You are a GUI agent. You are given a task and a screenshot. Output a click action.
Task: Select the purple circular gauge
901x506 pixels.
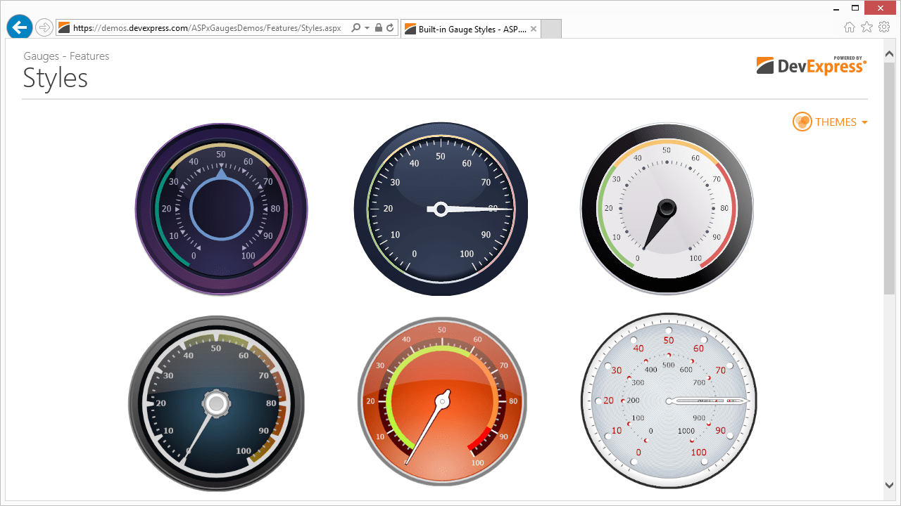pyautogui.click(x=222, y=209)
